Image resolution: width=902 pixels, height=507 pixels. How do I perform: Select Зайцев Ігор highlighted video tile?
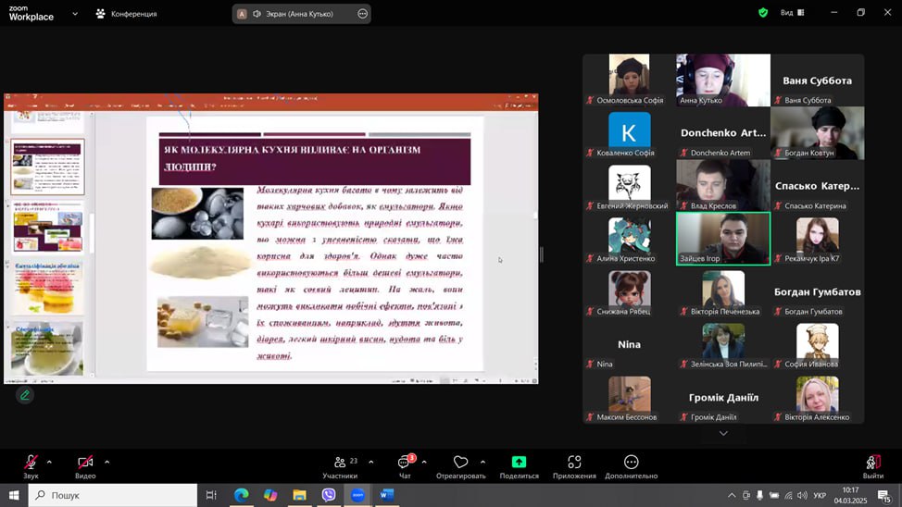[x=722, y=238]
